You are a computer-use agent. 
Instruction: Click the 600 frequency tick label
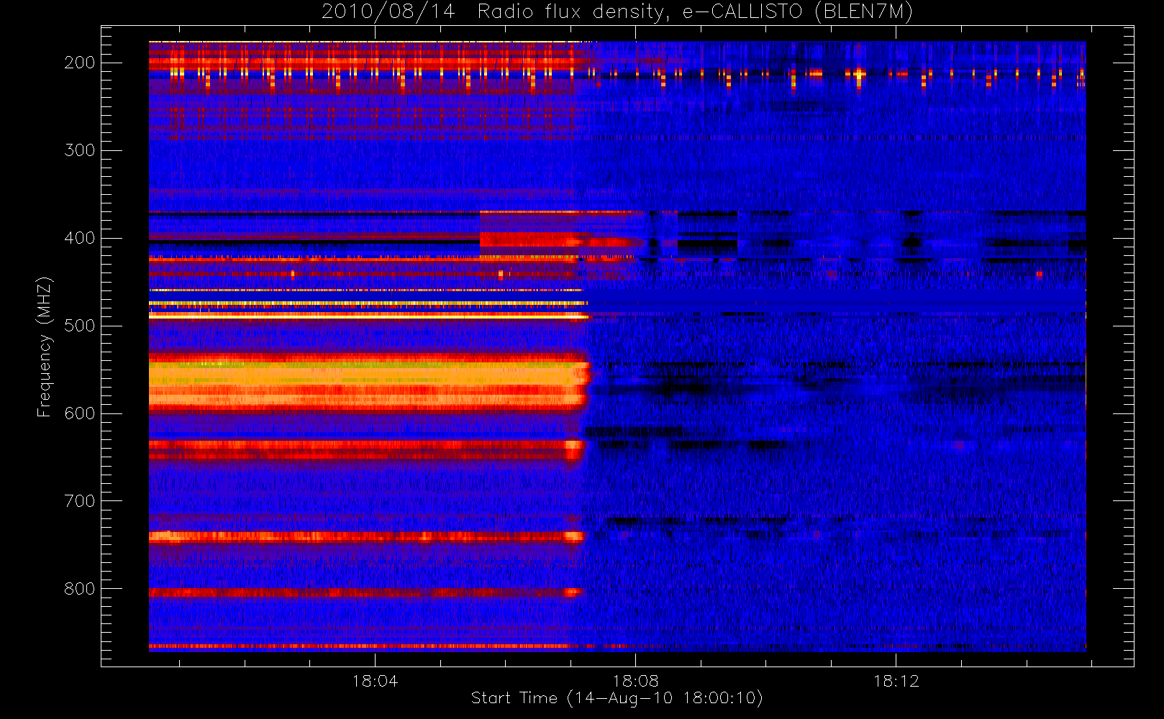pos(79,413)
